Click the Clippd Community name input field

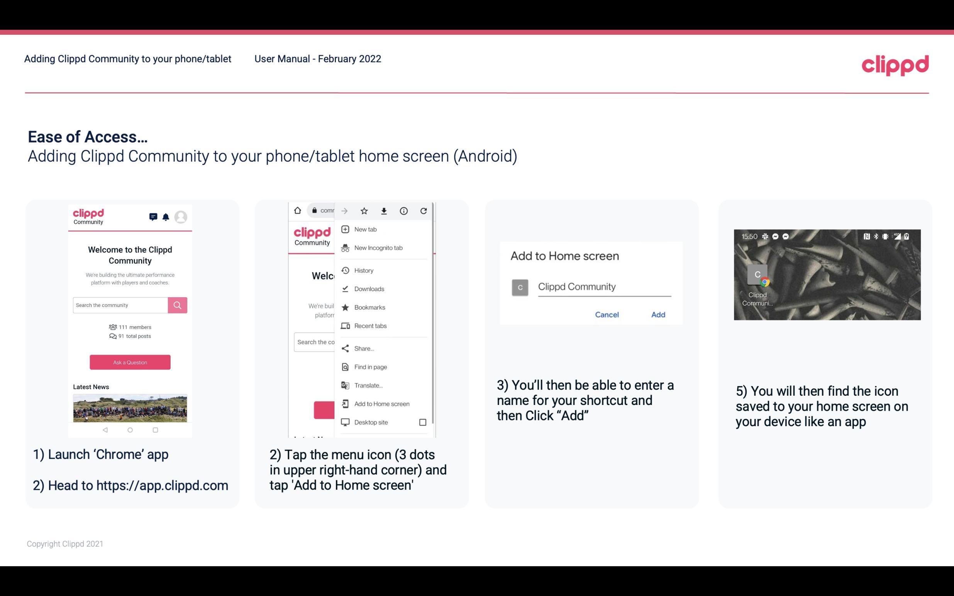tap(603, 286)
